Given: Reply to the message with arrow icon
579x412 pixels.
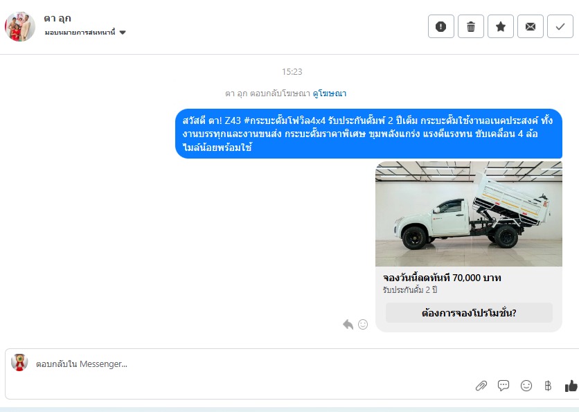Looking at the screenshot, I should coord(348,325).
